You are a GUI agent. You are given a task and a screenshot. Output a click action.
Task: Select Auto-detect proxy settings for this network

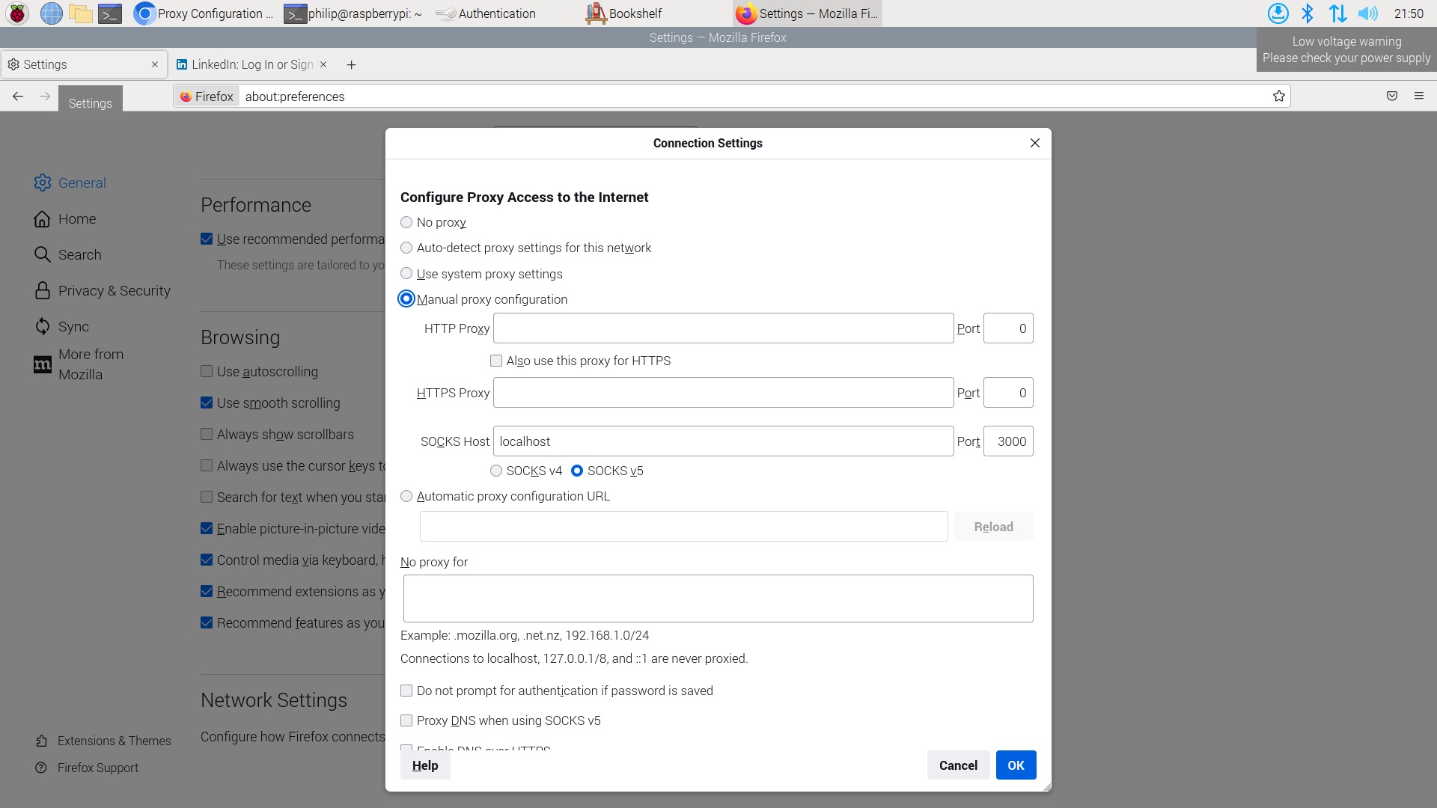tap(406, 248)
